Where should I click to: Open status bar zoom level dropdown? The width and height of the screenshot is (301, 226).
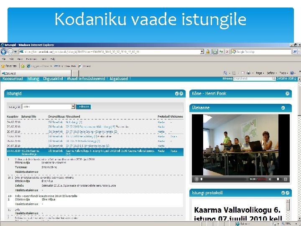click(296, 224)
